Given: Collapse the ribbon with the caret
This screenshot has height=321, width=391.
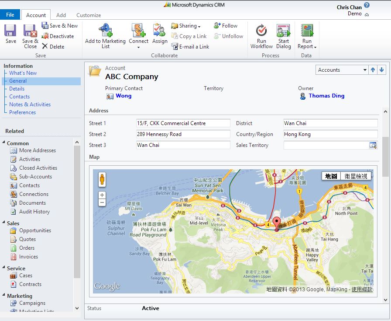Looking at the screenshot, I should 367,15.
